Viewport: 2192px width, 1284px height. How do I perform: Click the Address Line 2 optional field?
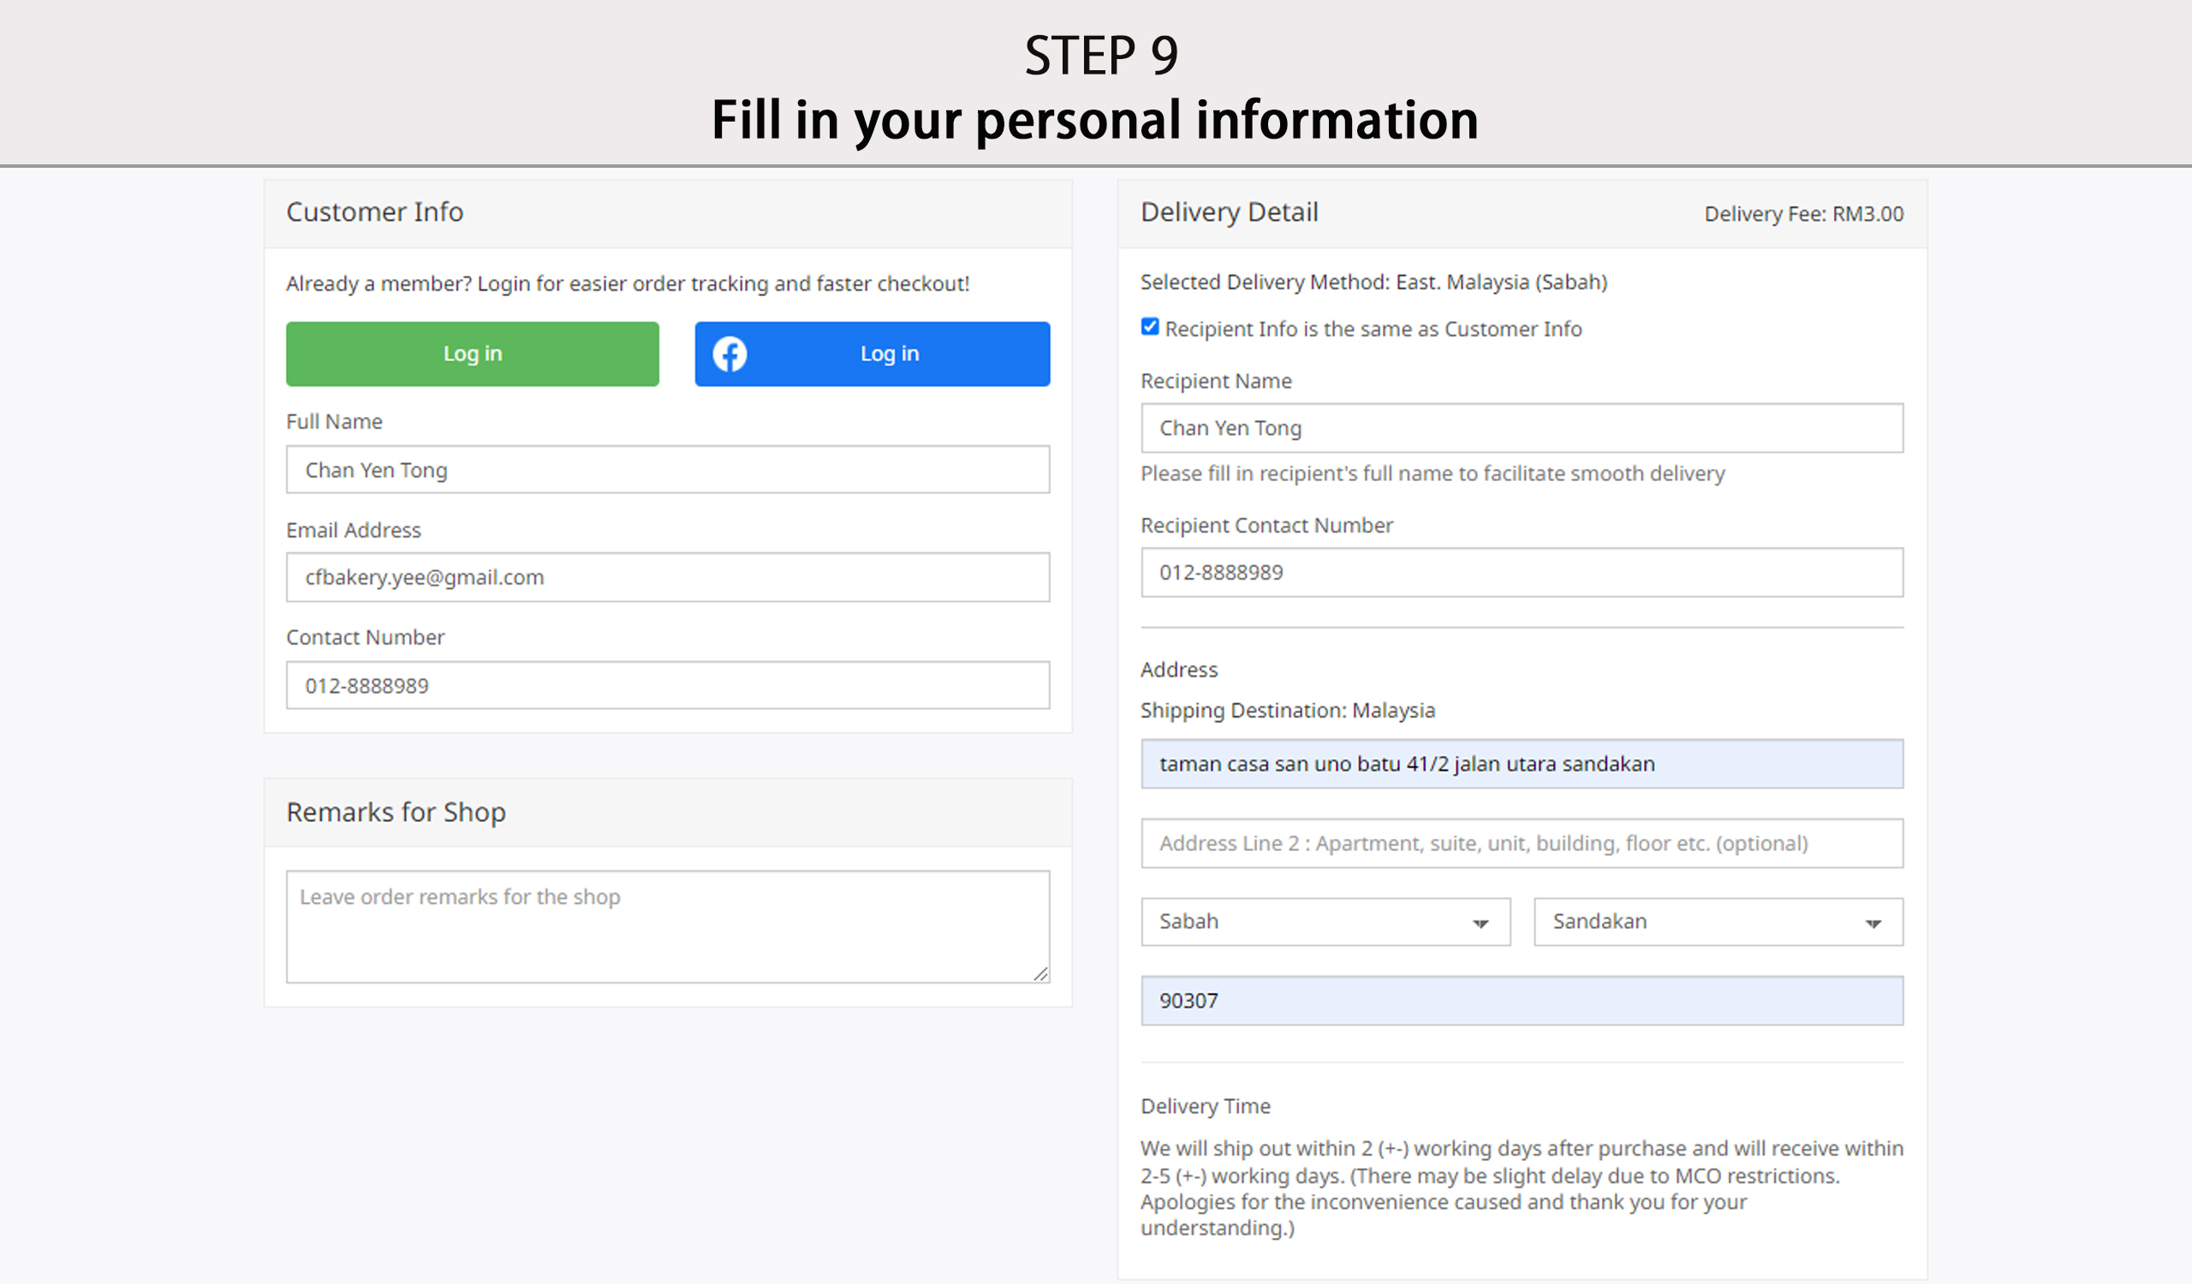1521,843
